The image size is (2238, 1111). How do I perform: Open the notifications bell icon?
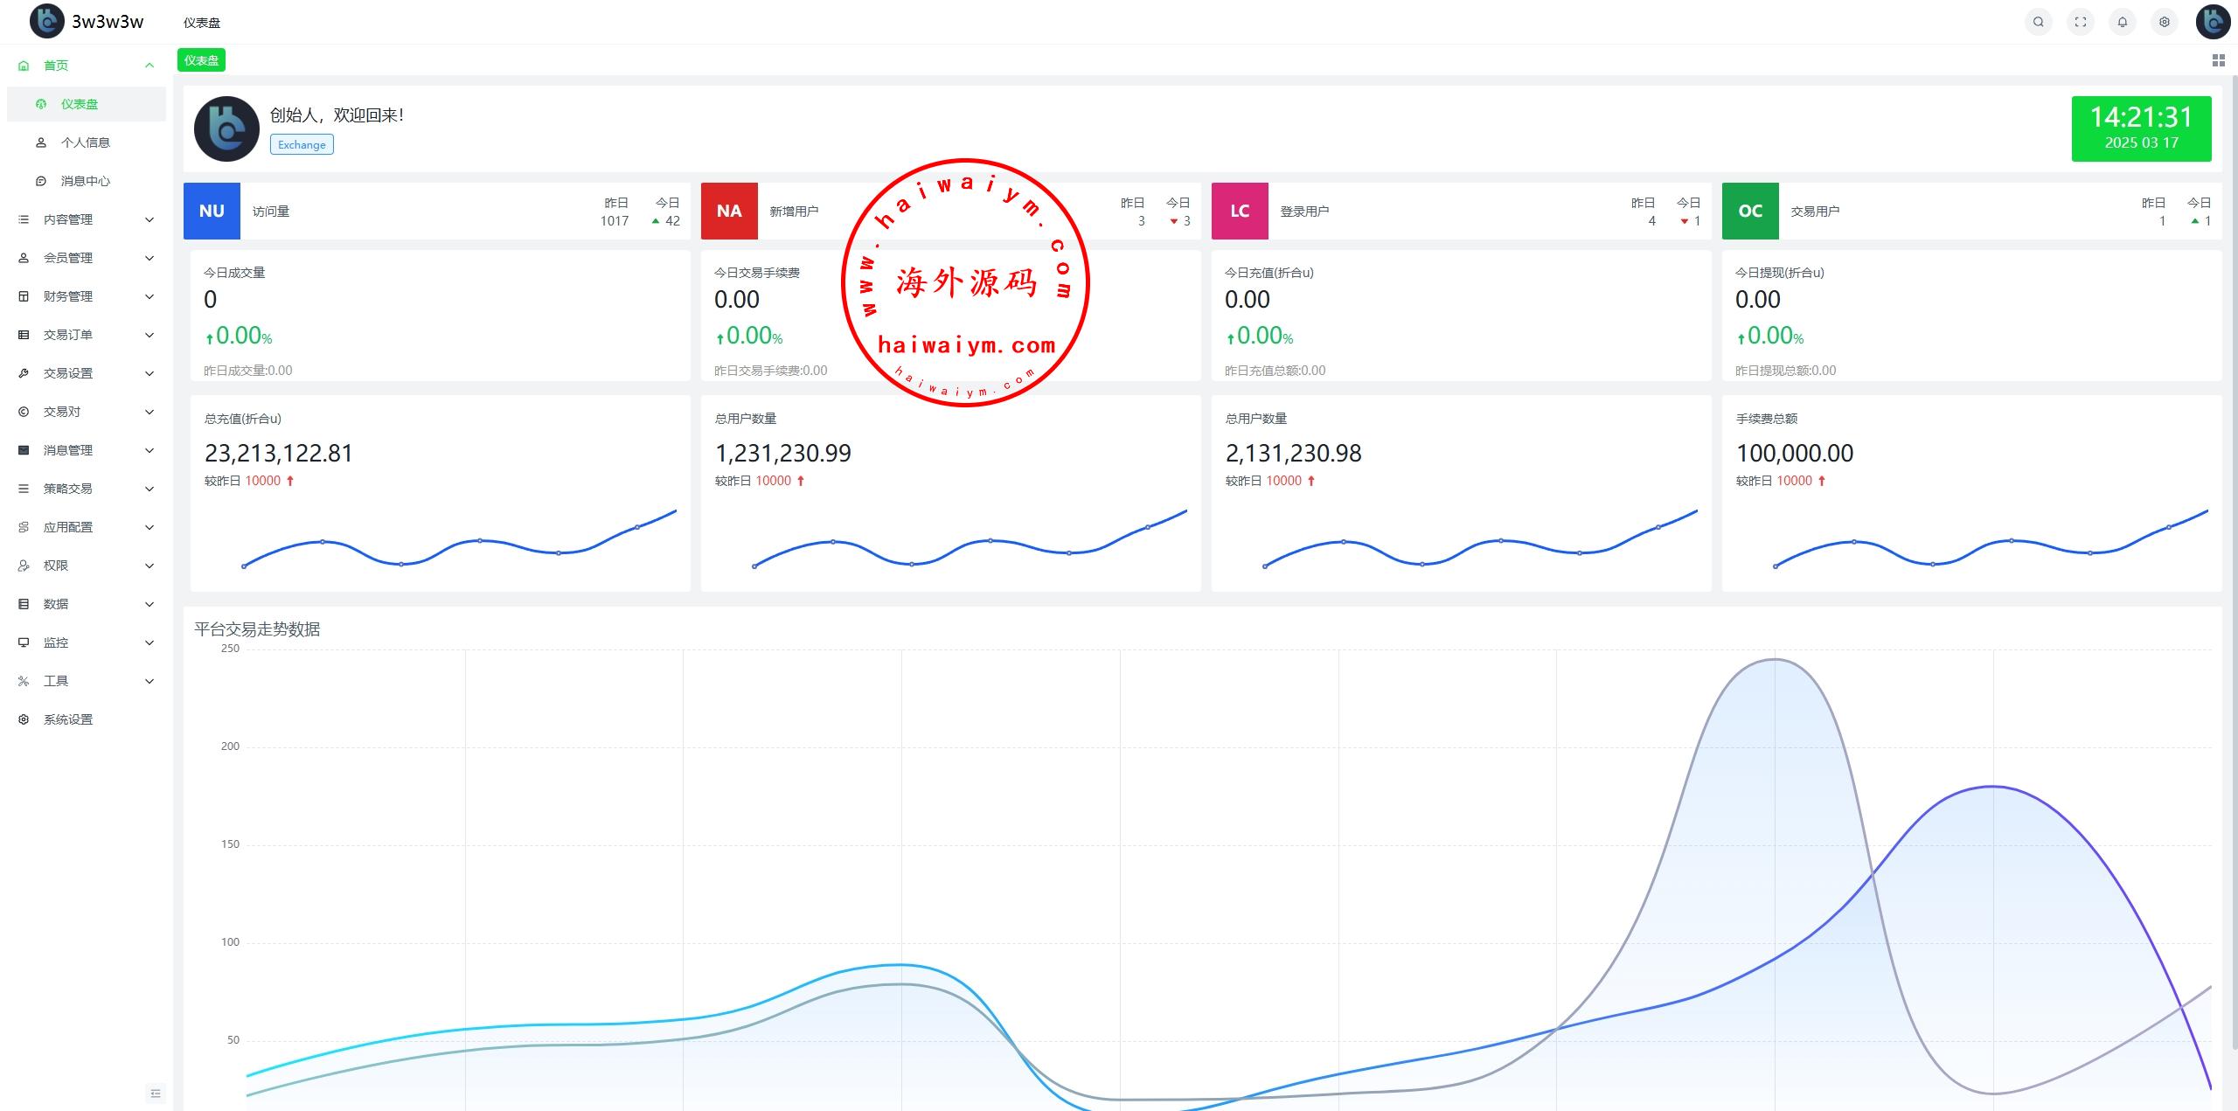pyautogui.click(x=2122, y=22)
